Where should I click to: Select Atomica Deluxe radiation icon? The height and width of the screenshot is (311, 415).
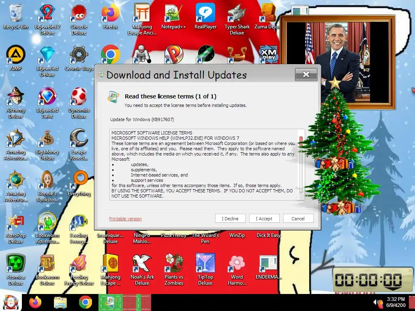16,270
